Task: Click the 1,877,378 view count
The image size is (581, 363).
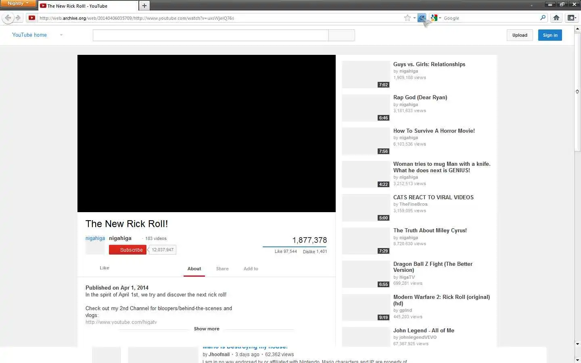Action: [309, 240]
